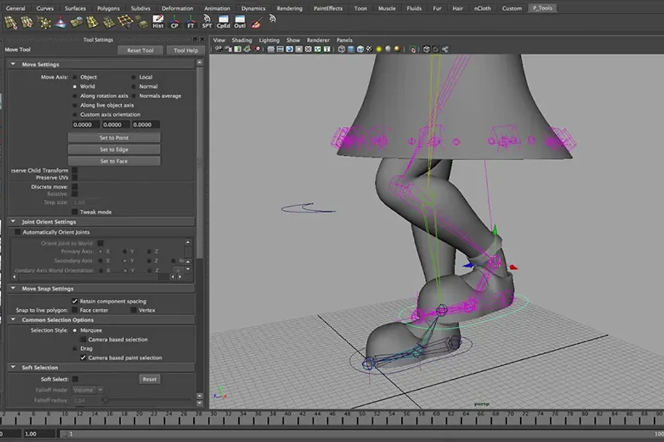
Task: Toggle X-Ray Joints icon
Action: (445, 49)
